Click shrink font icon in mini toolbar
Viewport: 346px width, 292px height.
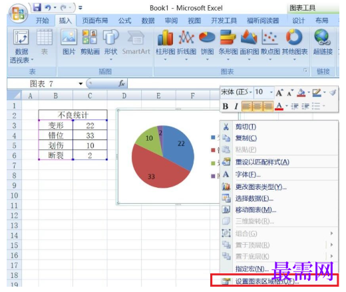290,93
